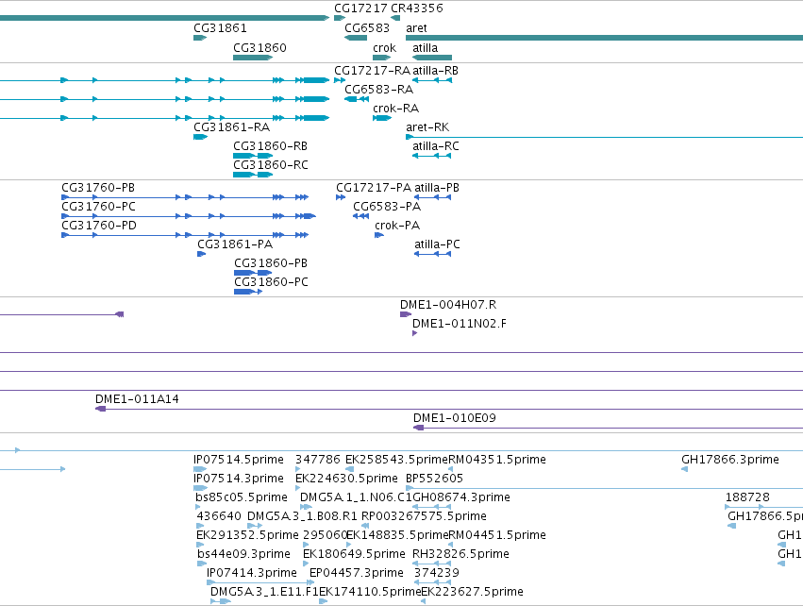The height and width of the screenshot is (606, 803).
Task: Select the EK258543.5prime EST label
Action: pyautogui.click(x=396, y=460)
